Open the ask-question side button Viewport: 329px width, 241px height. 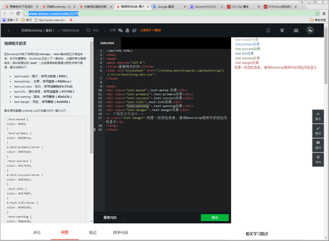[x=318, y=145]
